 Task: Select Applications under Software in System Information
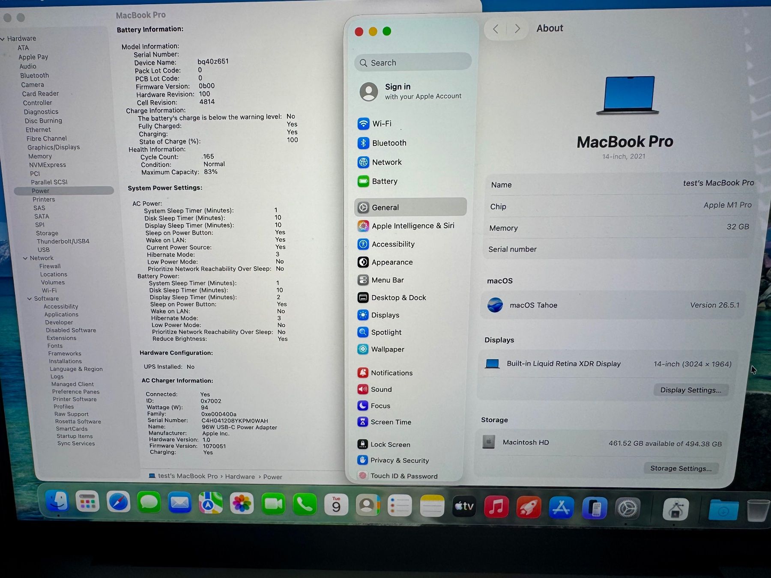(x=61, y=315)
